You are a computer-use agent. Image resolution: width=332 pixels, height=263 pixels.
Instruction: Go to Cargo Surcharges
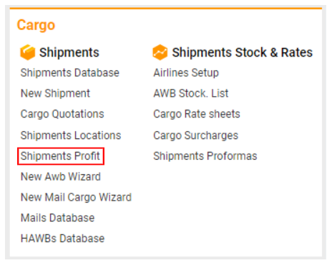[196, 135]
